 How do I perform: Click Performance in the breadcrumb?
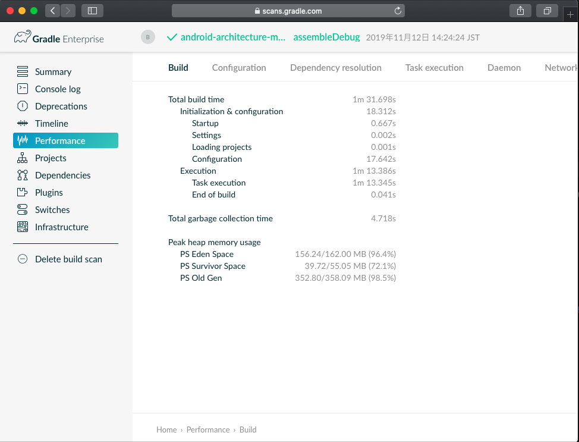coord(208,430)
